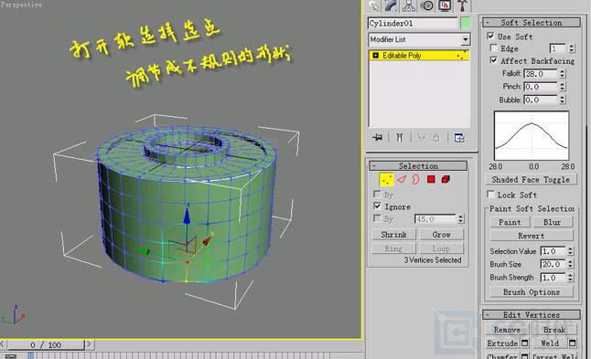The height and width of the screenshot is (359, 591).
Task: Click the Grow selection button
Action: coord(441,235)
